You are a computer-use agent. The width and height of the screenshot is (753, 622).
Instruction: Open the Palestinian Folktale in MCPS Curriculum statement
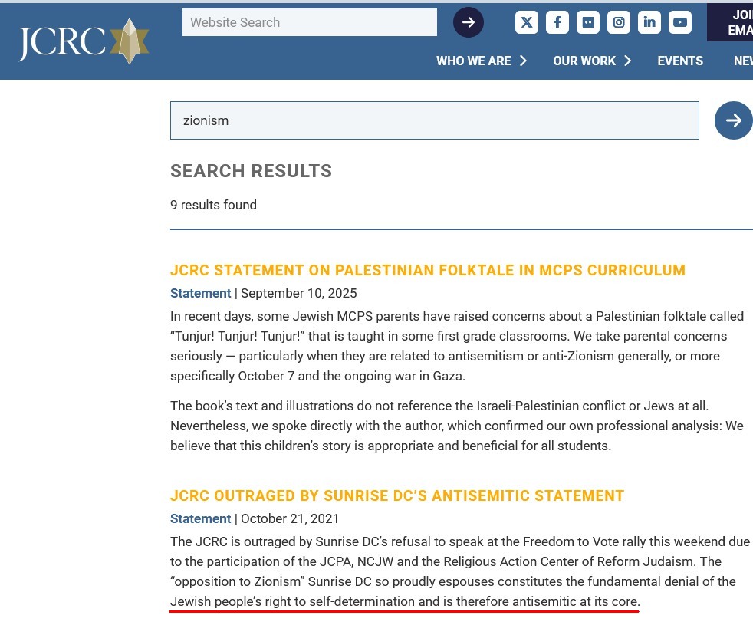point(427,270)
